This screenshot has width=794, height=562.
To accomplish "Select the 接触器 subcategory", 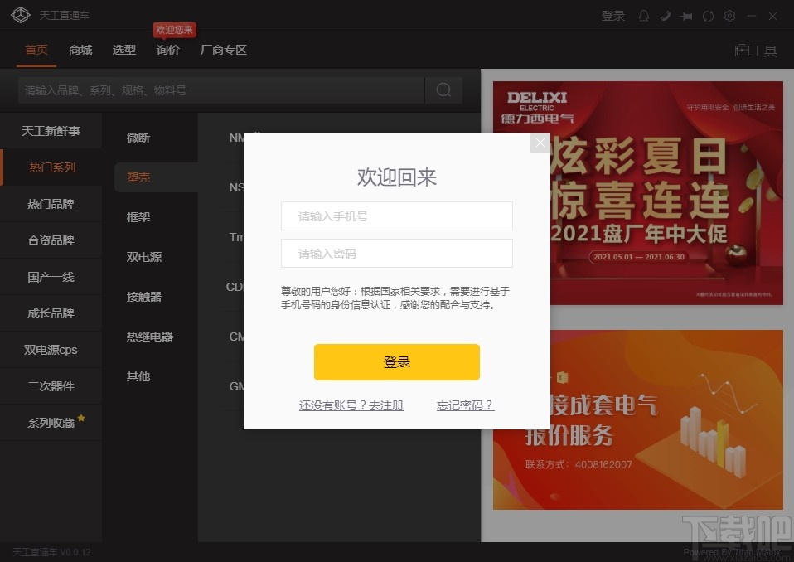I will click(143, 297).
